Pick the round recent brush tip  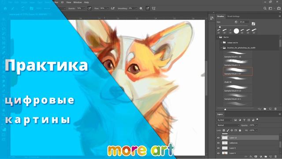tap(236, 31)
